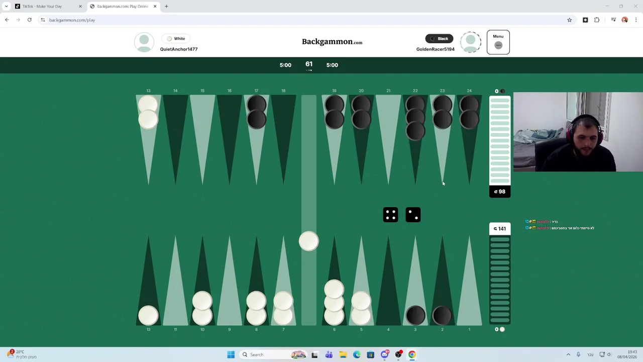Click Black's 5:00 timer
This screenshot has width=643, height=362.
332,65
